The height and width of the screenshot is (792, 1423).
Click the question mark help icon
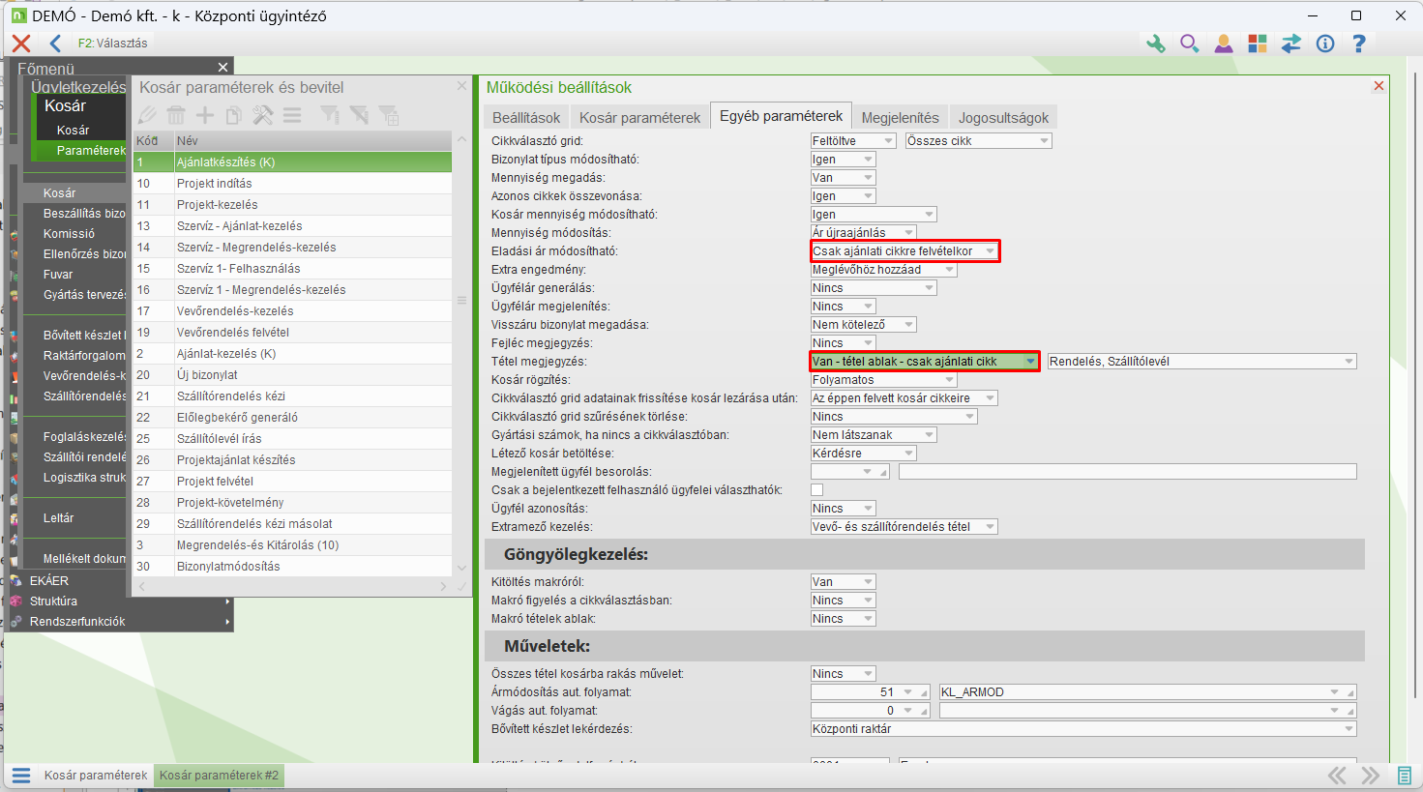click(1359, 44)
